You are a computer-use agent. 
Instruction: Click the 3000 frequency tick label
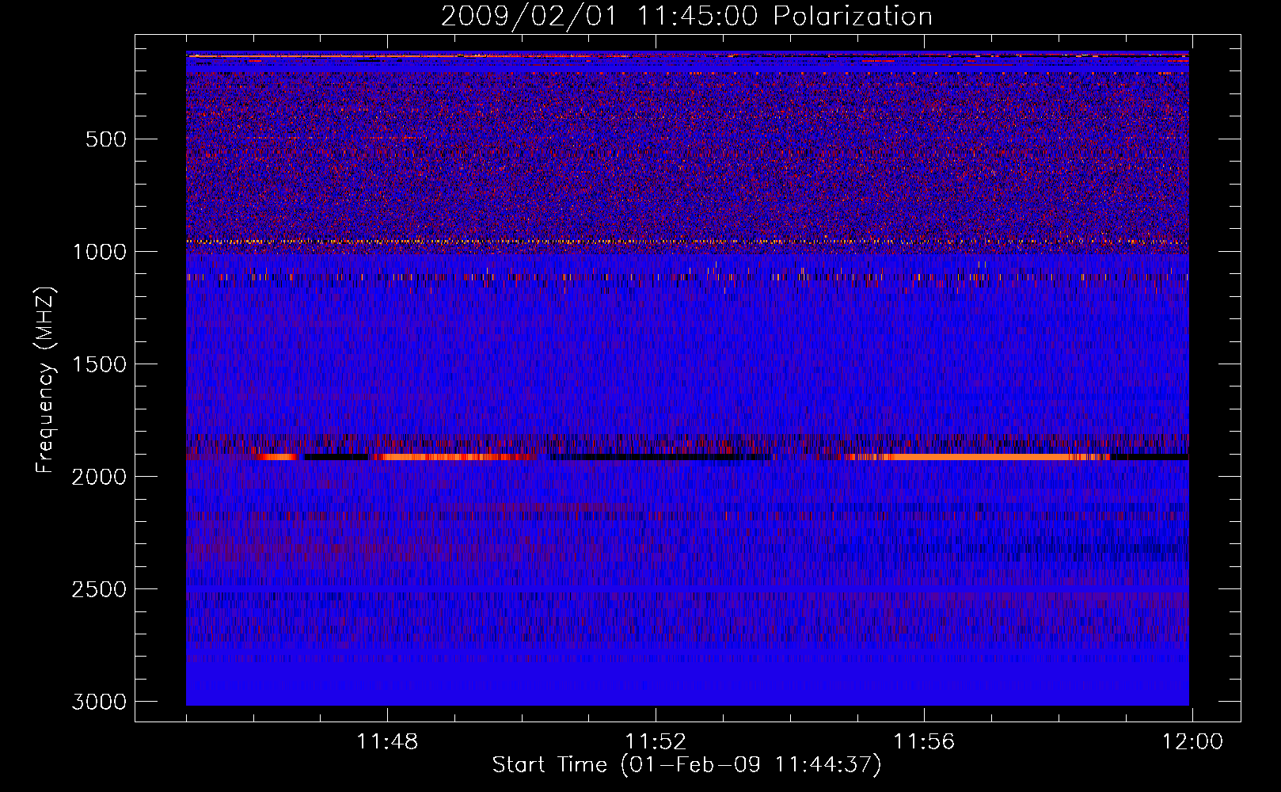point(99,702)
